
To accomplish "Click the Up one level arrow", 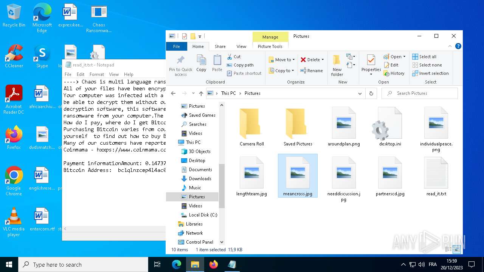I will 201,93.
